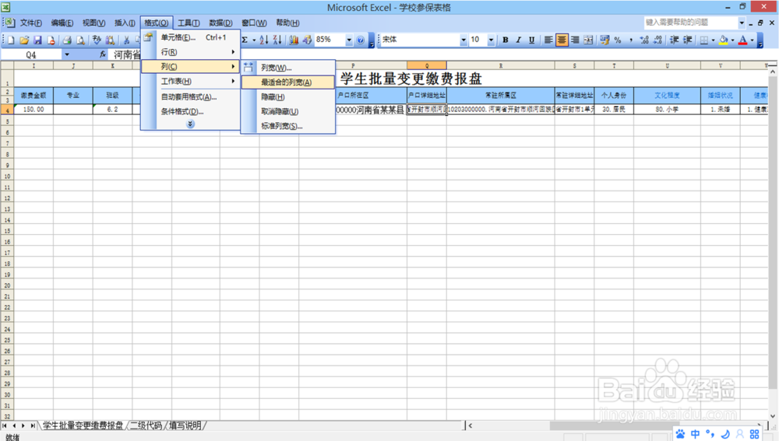The height and width of the screenshot is (441, 779).
Task: Open the Chart Wizard icon
Action: tap(294, 40)
